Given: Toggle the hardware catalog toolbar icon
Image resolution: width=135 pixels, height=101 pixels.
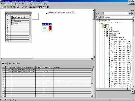Looking at the screenshot, I should click(x=38, y=7).
